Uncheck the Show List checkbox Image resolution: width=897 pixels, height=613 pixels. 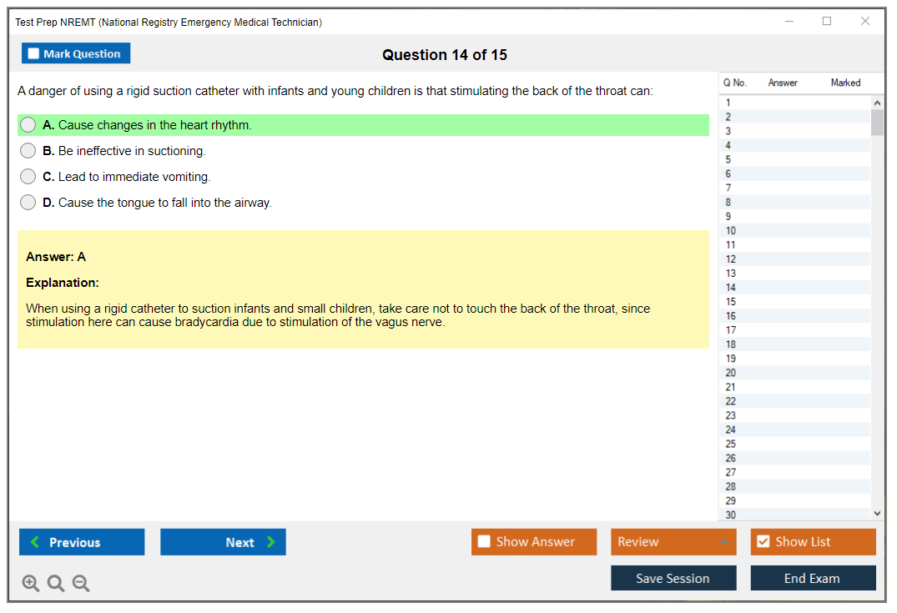coord(763,542)
